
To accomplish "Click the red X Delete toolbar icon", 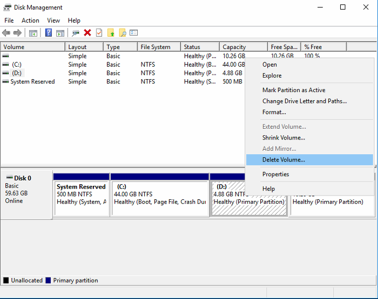I will click(87, 33).
